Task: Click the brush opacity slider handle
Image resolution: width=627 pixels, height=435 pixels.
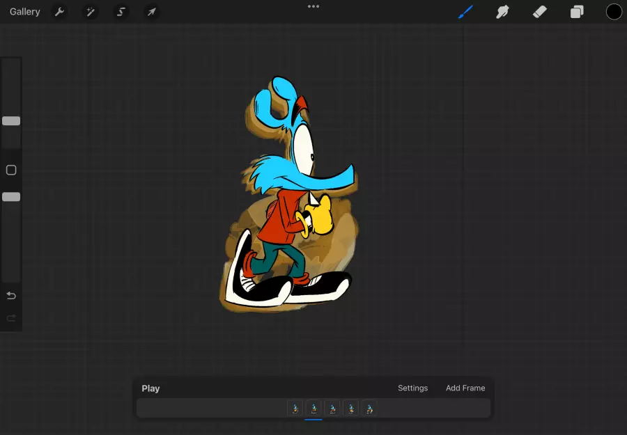Action: [11, 197]
